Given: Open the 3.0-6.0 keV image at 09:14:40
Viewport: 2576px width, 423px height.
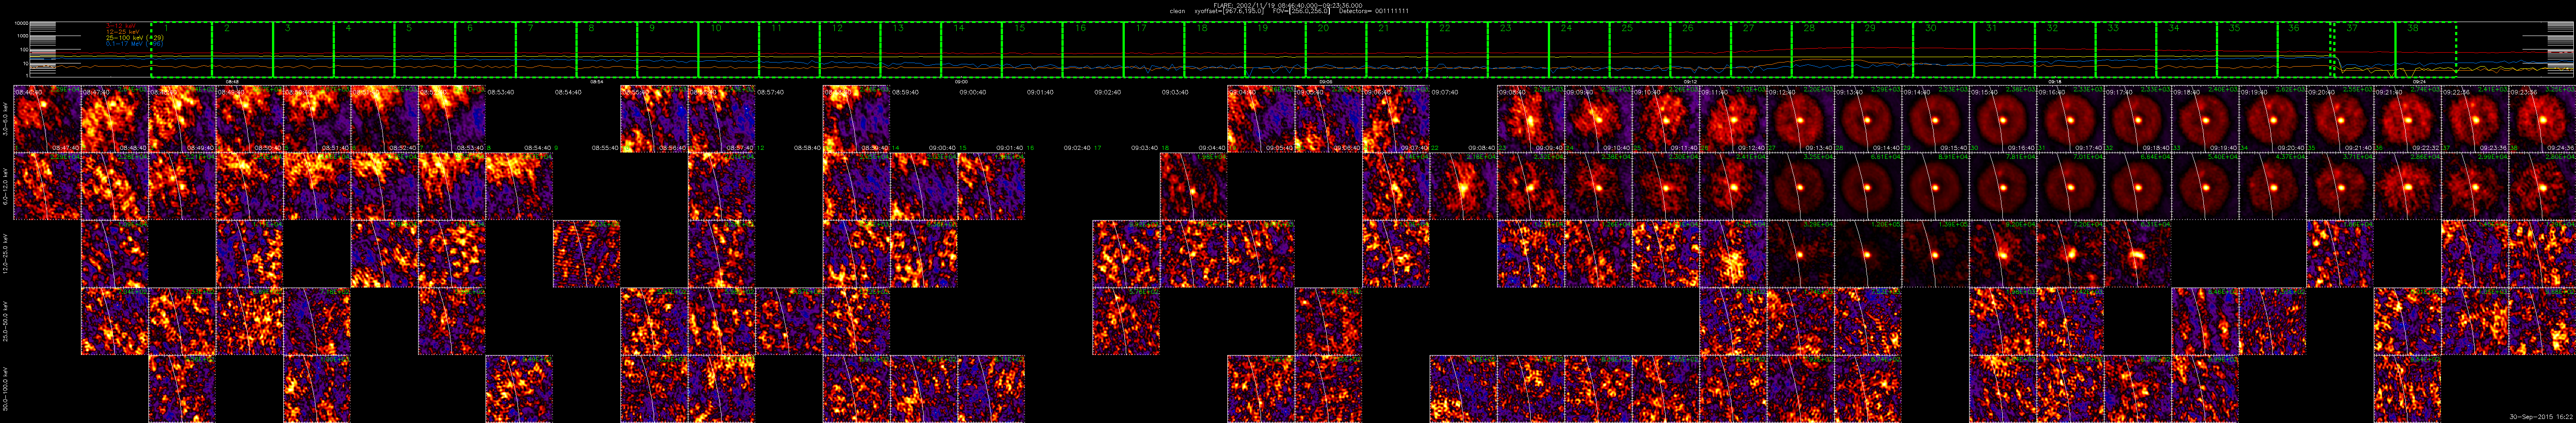Looking at the screenshot, I should pos(1936,119).
